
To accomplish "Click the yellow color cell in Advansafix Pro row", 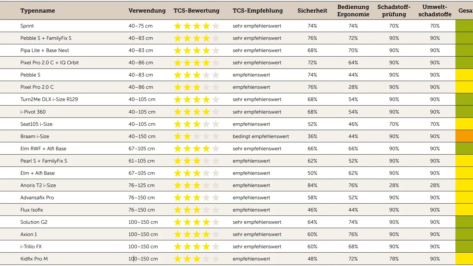I will 464,197.
